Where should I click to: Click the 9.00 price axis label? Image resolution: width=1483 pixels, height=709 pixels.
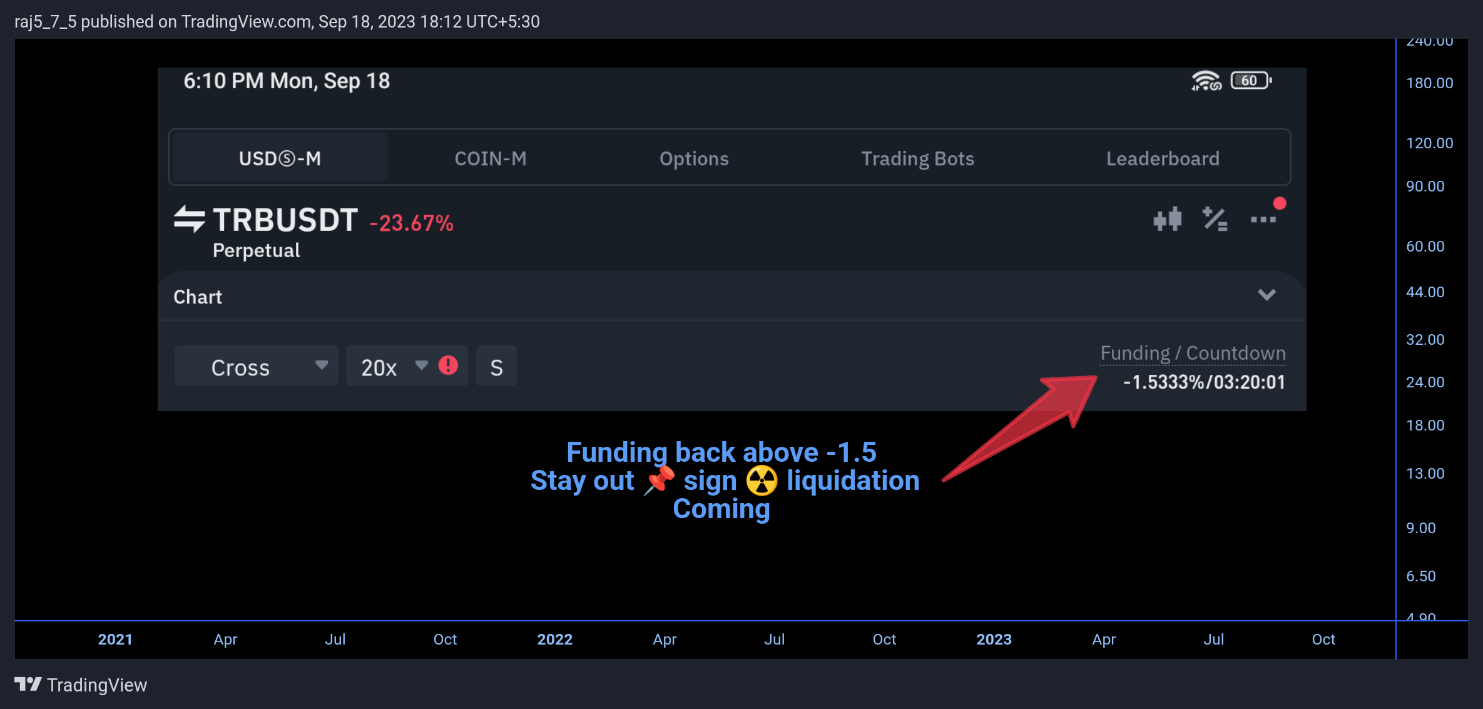click(x=1420, y=528)
